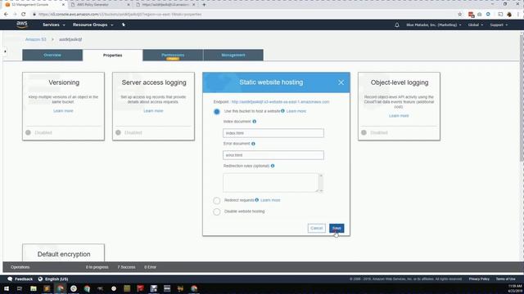The image size is (524, 294).
Task: Open the Chrome profile avatar
Action: tap(509, 15)
